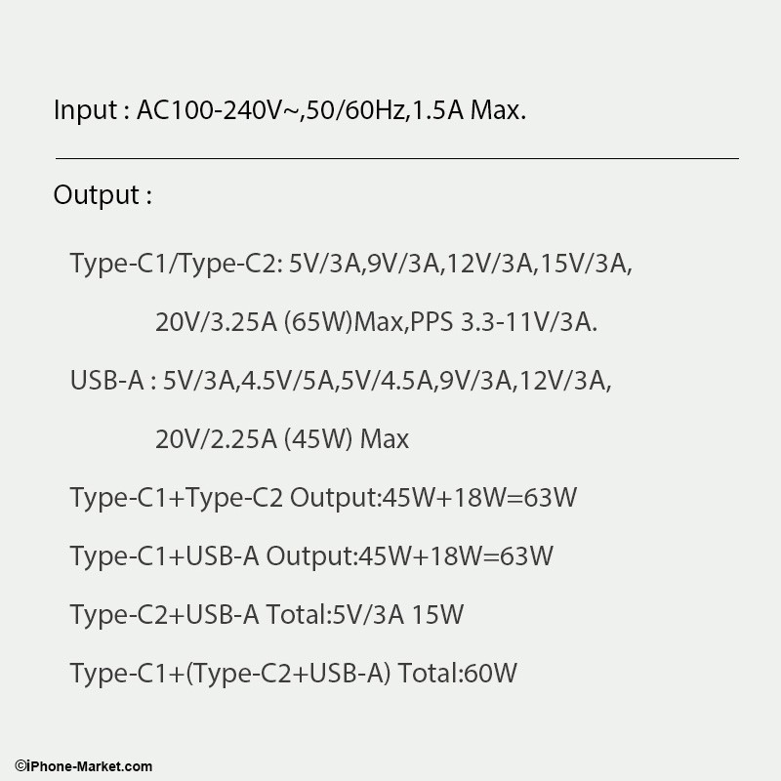
Task: Click the horizontal divider line
Action: 396,157
